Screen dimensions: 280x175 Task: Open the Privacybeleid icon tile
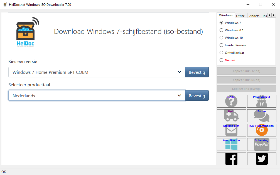click(x=262, y=101)
